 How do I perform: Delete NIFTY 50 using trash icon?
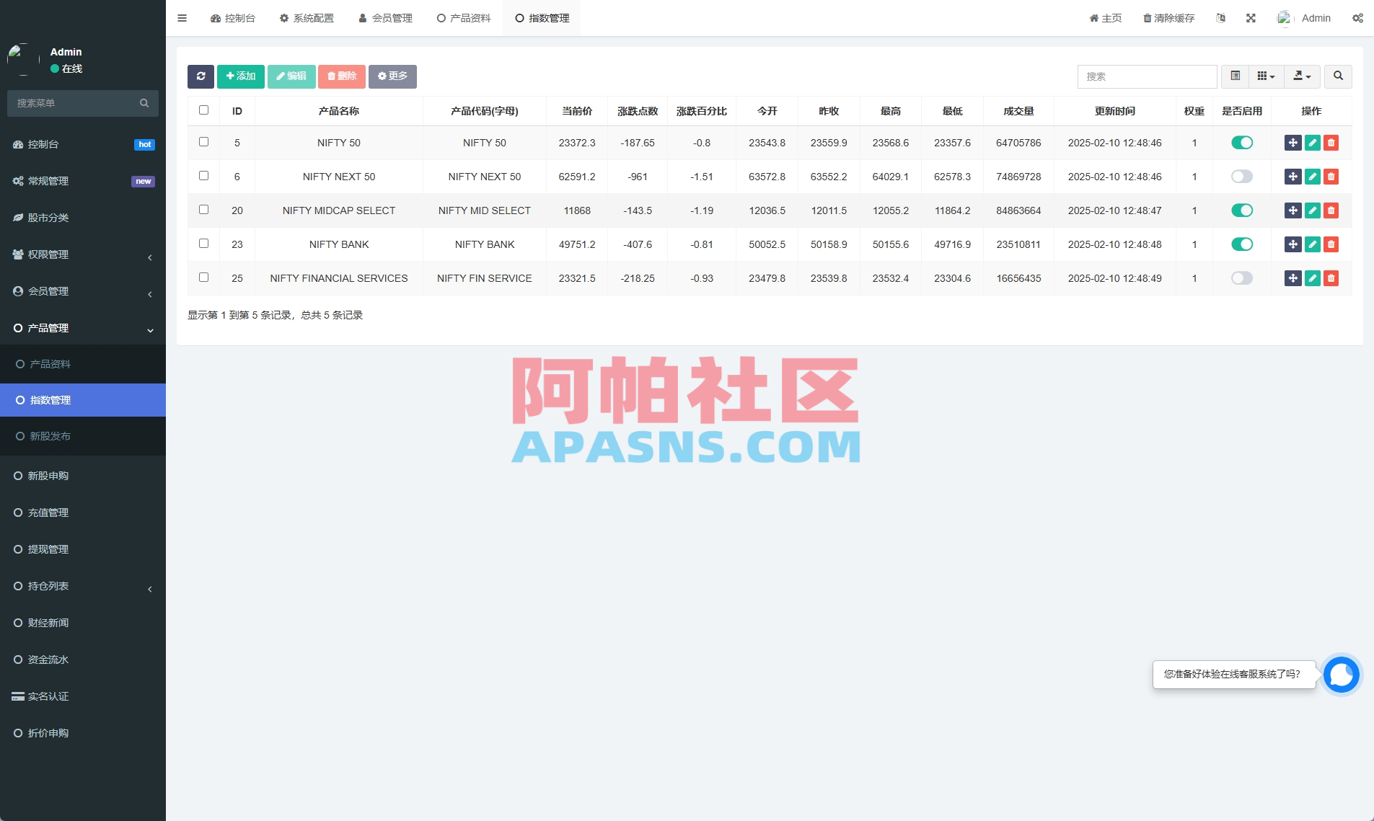click(1331, 143)
